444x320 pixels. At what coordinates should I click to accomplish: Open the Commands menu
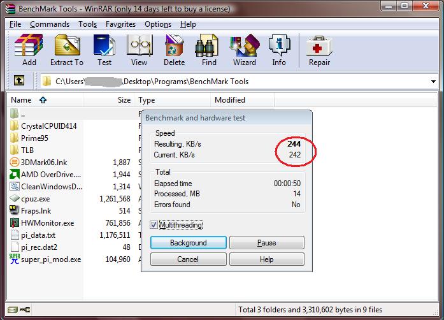50,24
